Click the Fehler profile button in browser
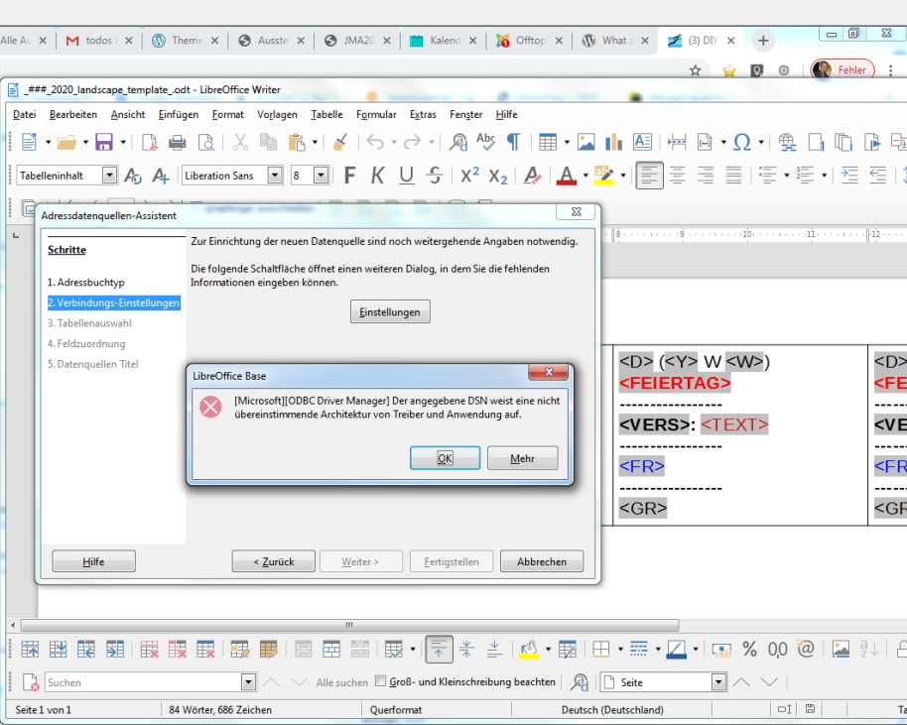 [842, 70]
